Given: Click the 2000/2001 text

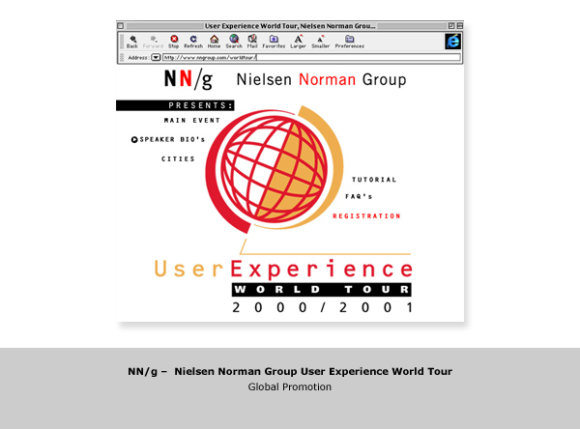Looking at the screenshot, I should [x=322, y=307].
